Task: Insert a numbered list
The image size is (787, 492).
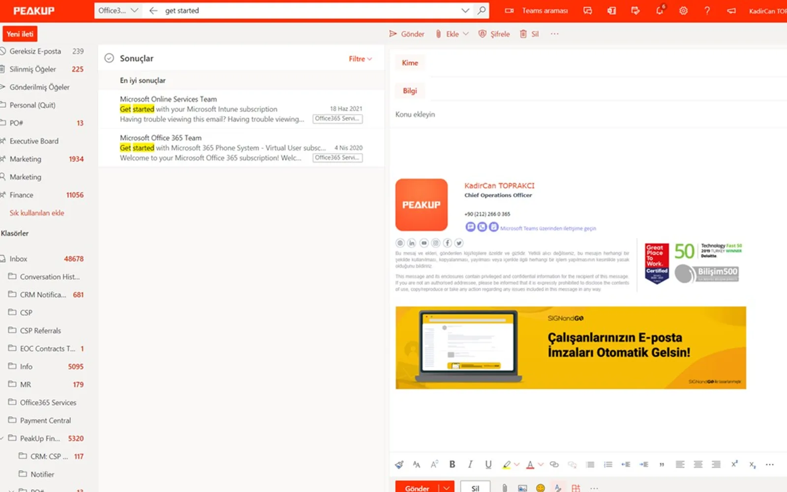Action: coord(608,464)
